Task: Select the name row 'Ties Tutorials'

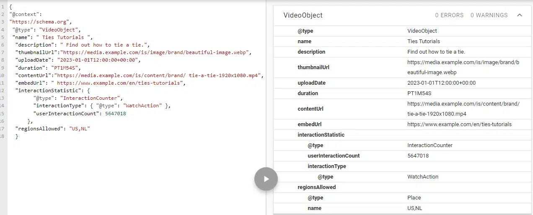Action: pyautogui.click(x=402, y=41)
